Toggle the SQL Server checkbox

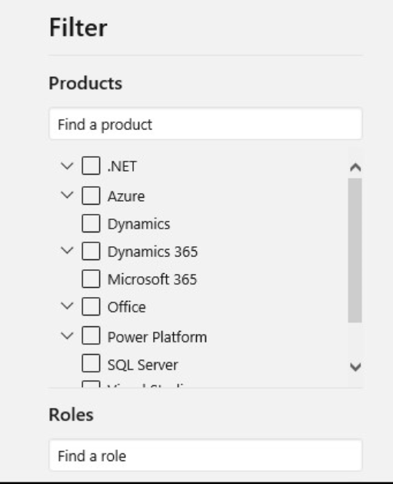(91, 363)
